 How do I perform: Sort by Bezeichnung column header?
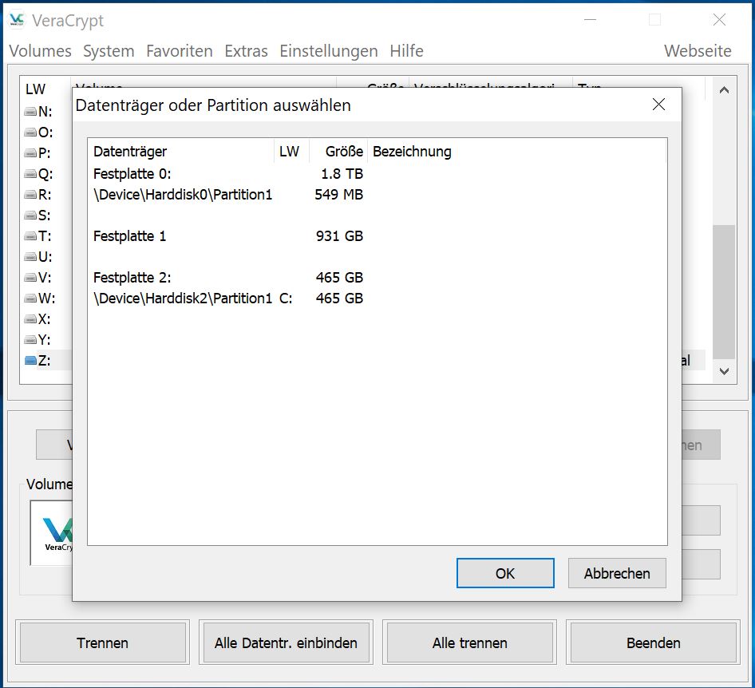click(x=517, y=152)
